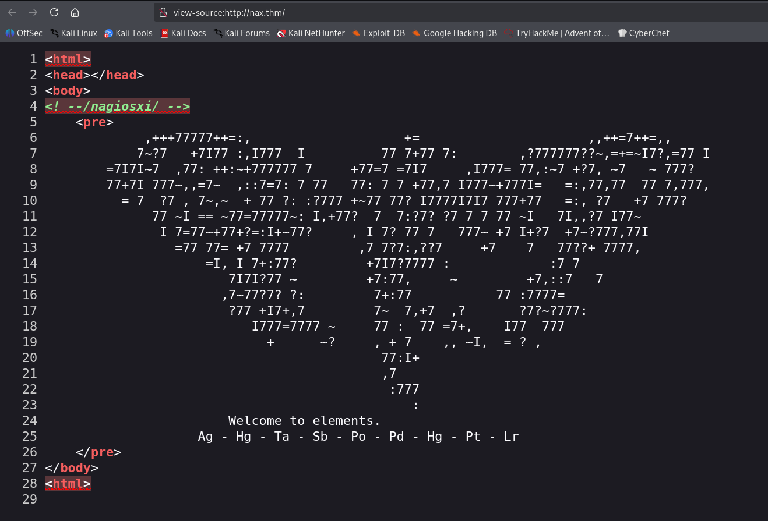Click the opening html tag on line 1
The image size is (768, 521).
point(68,59)
